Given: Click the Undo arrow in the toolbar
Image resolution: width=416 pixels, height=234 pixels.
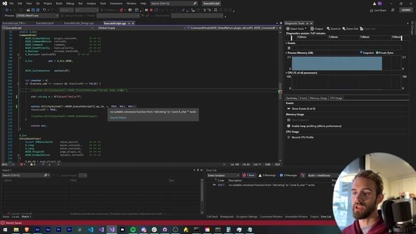Looking at the screenshot, I should pyautogui.click(x=45, y=10).
